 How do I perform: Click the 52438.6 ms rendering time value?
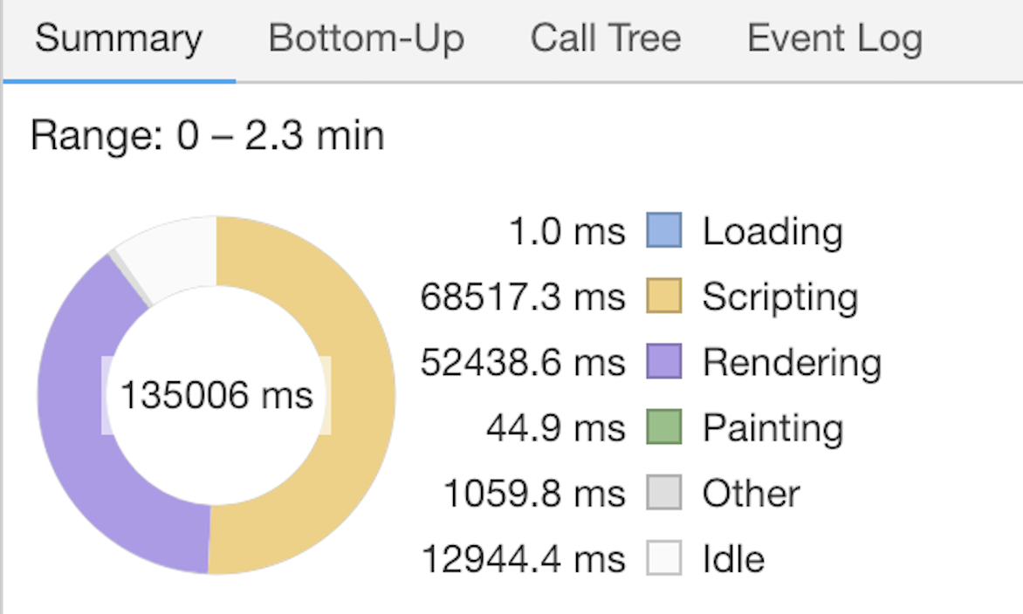(x=523, y=363)
